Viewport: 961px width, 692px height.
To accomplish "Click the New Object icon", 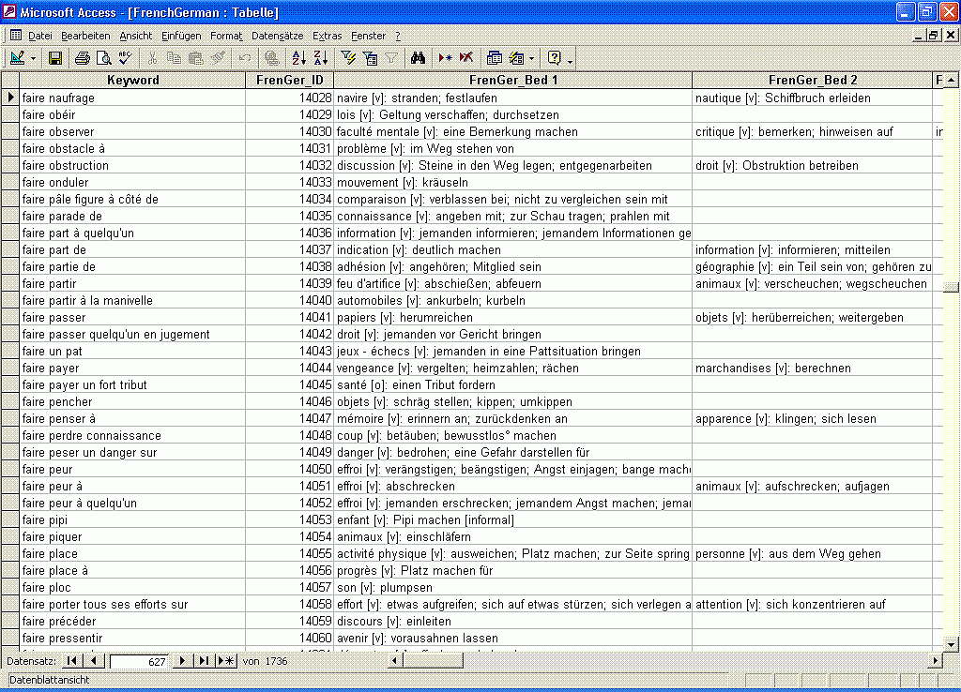I will (x=517, y=58).
